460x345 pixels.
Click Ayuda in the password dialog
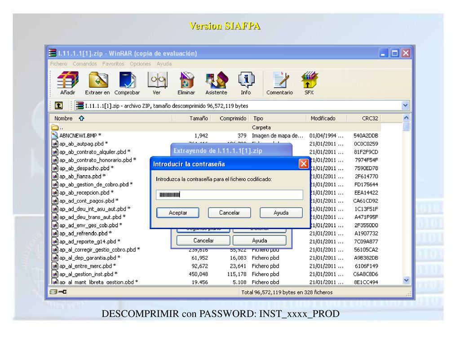pyautogui.click(x=281, y=212)
